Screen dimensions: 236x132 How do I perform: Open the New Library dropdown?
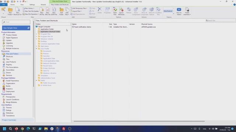pyautogui.click(x=28, y=8)
